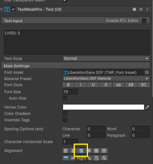This screenshot has width=153, height=164.
Task: Click the Font Size field
Action: point(70,92)
